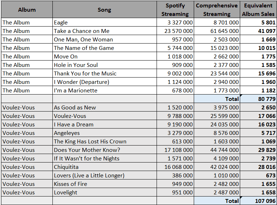
Task: Select the Song column header
Action: tap(104, 10)
